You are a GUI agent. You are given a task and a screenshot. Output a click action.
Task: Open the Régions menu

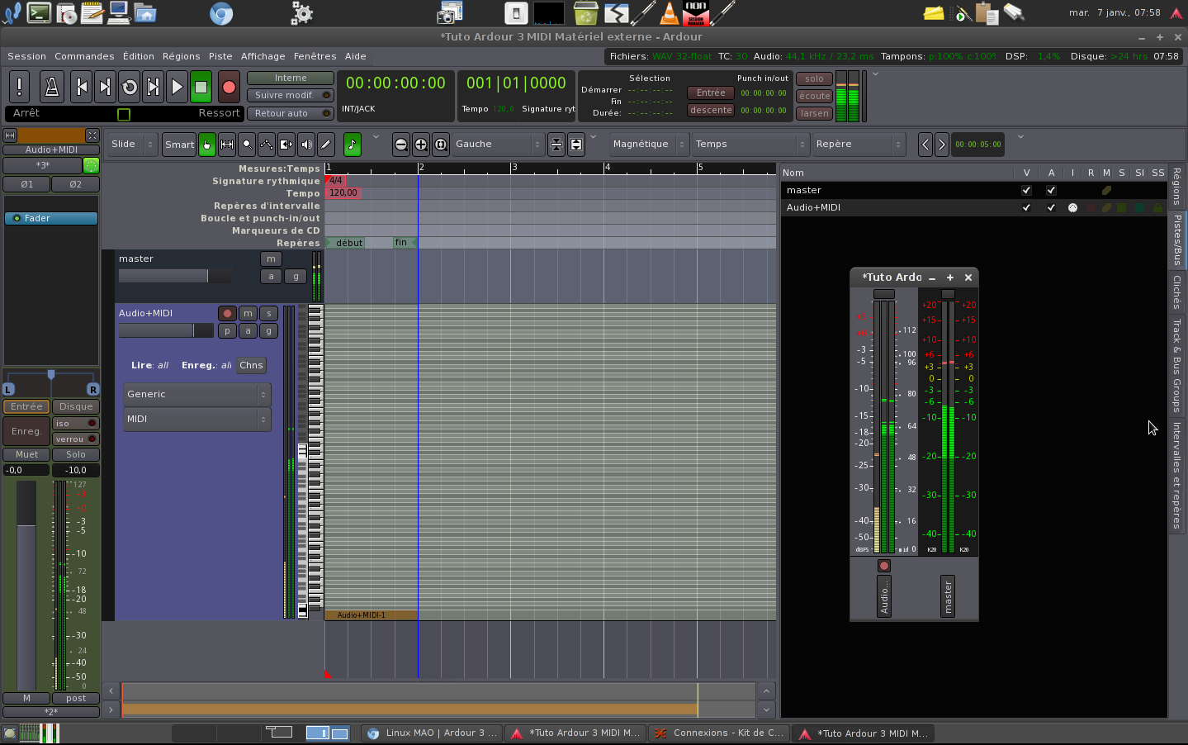click(x=181, y=56)
